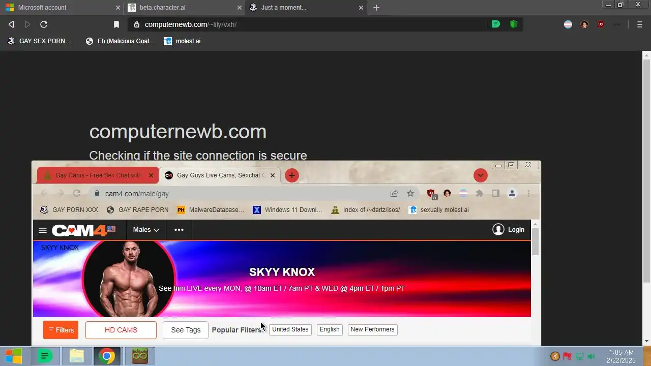This screenshot has width=651, height=366.
Task: Open the Chrome profile avatar icon
Action: (512, 193)
